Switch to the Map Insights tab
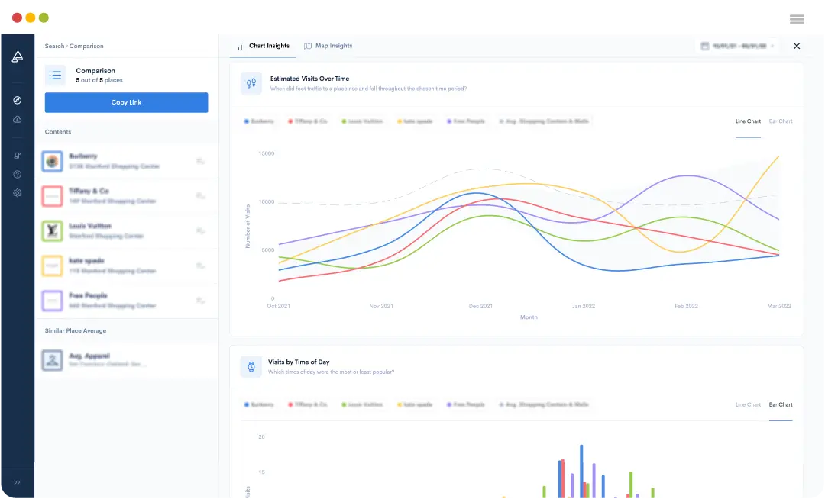 pos(328,47)
